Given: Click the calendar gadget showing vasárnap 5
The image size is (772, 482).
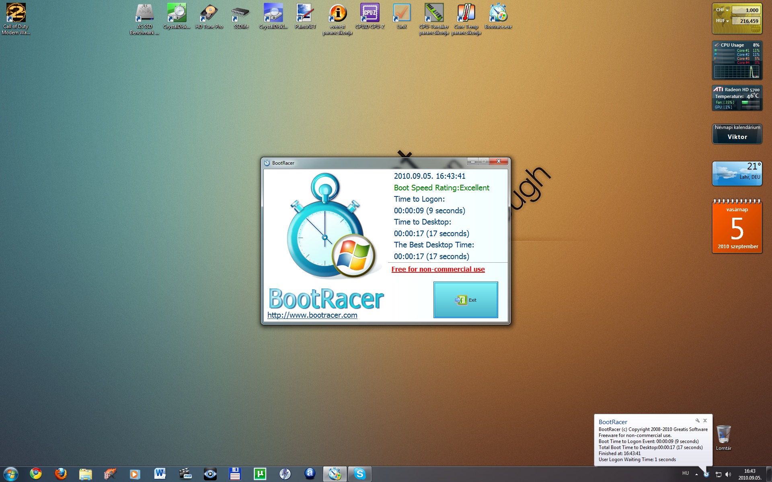Looking at the screenshot, I should pos(737,226).
